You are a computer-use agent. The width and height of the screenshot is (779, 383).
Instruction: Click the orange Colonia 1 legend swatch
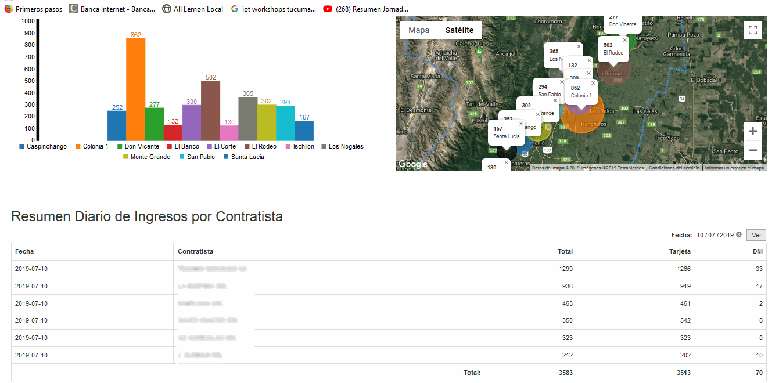(78, 146)
